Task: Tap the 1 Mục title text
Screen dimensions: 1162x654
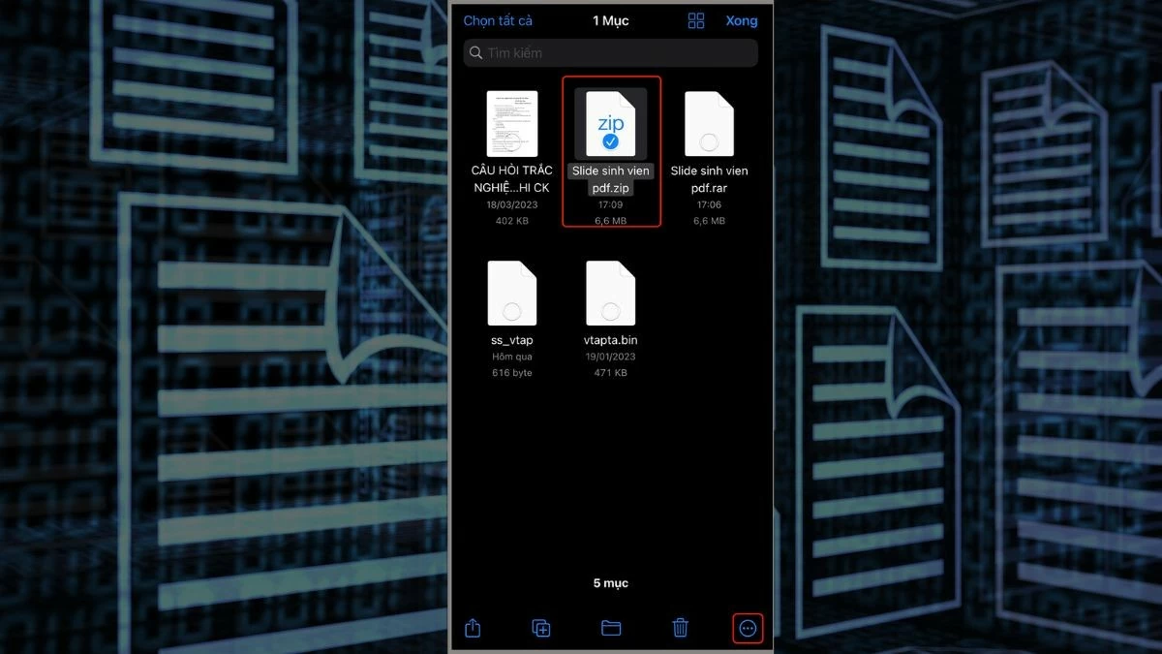Action: [x=608, y=20]
